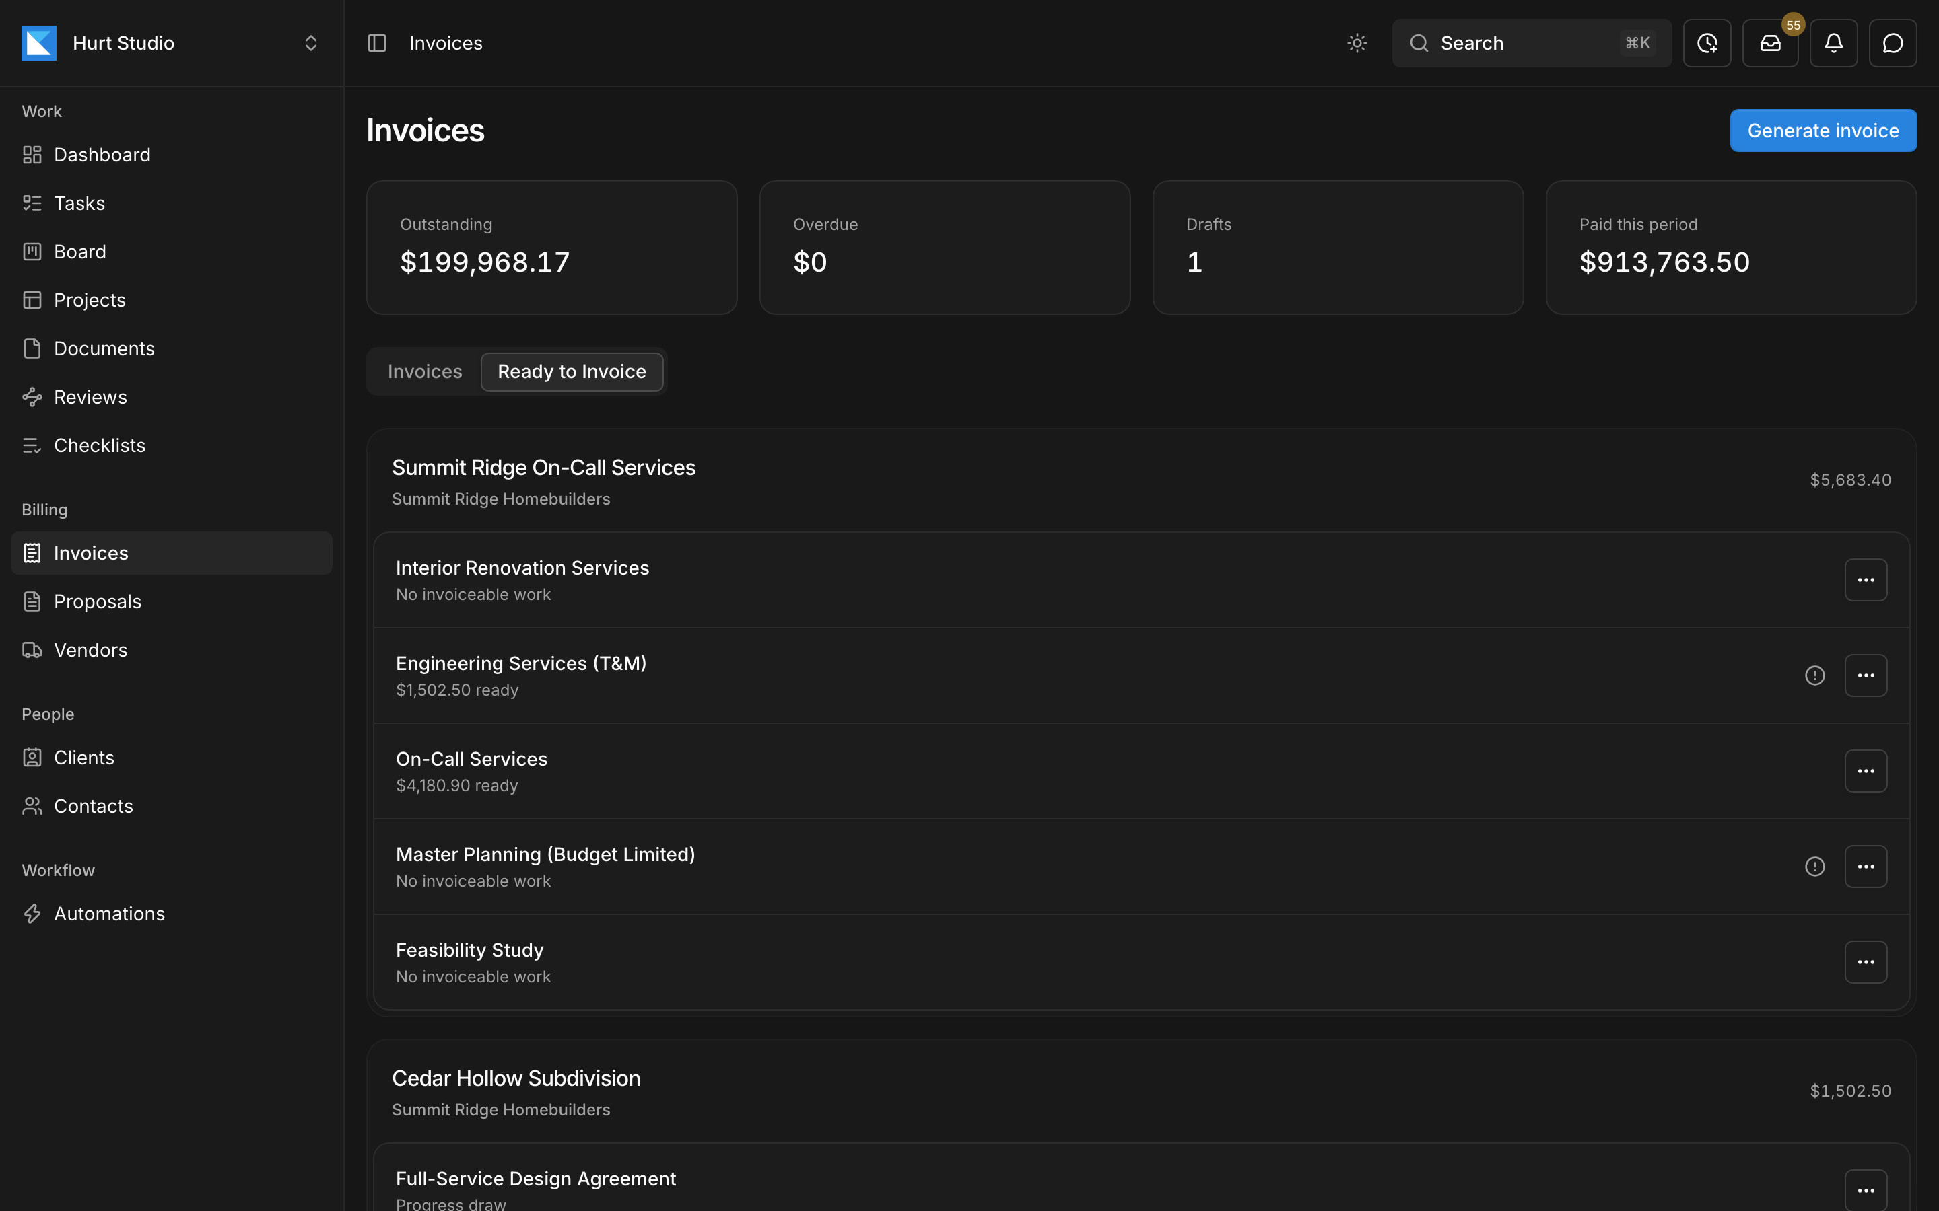Toggle the light/dark theme sun icon
The width and height of the screenshot is (1939, 1211).
pyautogui.click(x=1357, y=43)
